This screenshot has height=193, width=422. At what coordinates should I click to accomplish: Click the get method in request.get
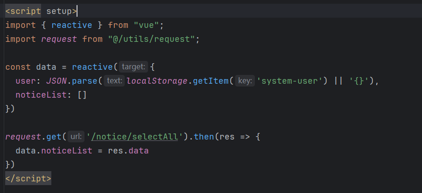[54, 137]
